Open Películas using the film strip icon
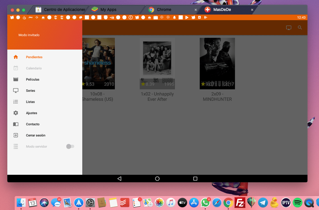Screen dimensions: 319x210 click(16, 79)
